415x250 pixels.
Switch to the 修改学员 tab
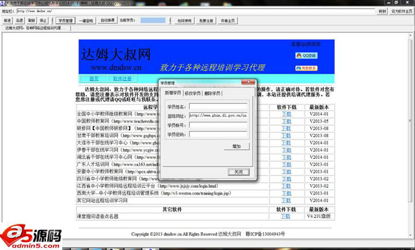[x=193, y=93]
